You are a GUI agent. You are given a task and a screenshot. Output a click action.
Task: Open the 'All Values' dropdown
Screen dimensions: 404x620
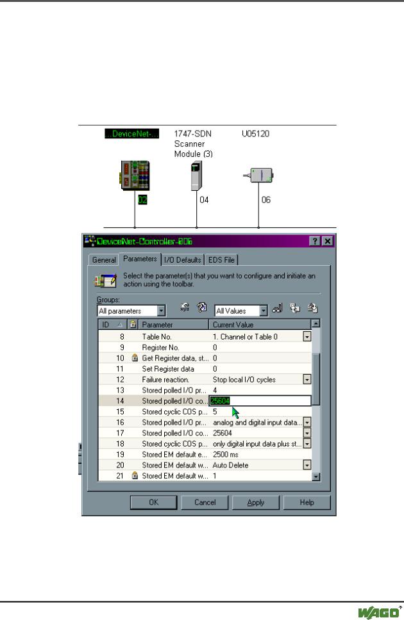(x=264, y=311)
